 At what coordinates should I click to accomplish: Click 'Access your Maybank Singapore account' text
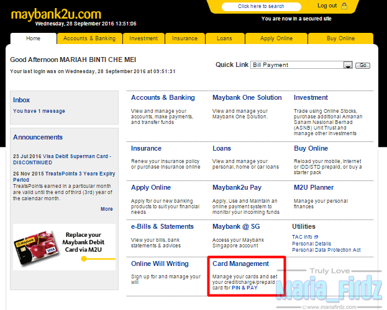[238, 242]
